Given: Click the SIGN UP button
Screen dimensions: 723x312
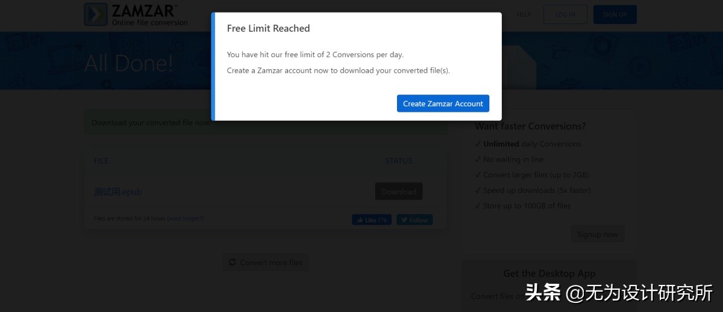Looking at the screenshot, I should (x=615, y=14).
